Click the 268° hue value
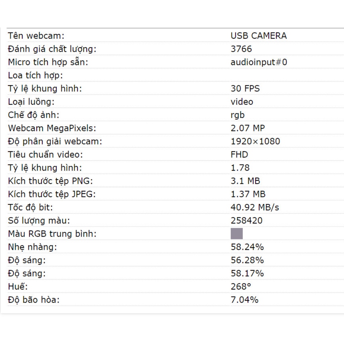 [x=241, y=287]
